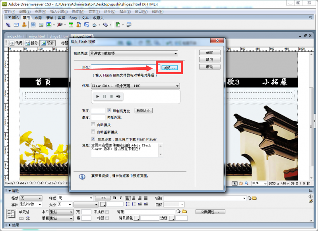This screenshot has height=231, width=318.
Task: Open the 垂直 alignment dropdown
Action: tap(61, 218)
